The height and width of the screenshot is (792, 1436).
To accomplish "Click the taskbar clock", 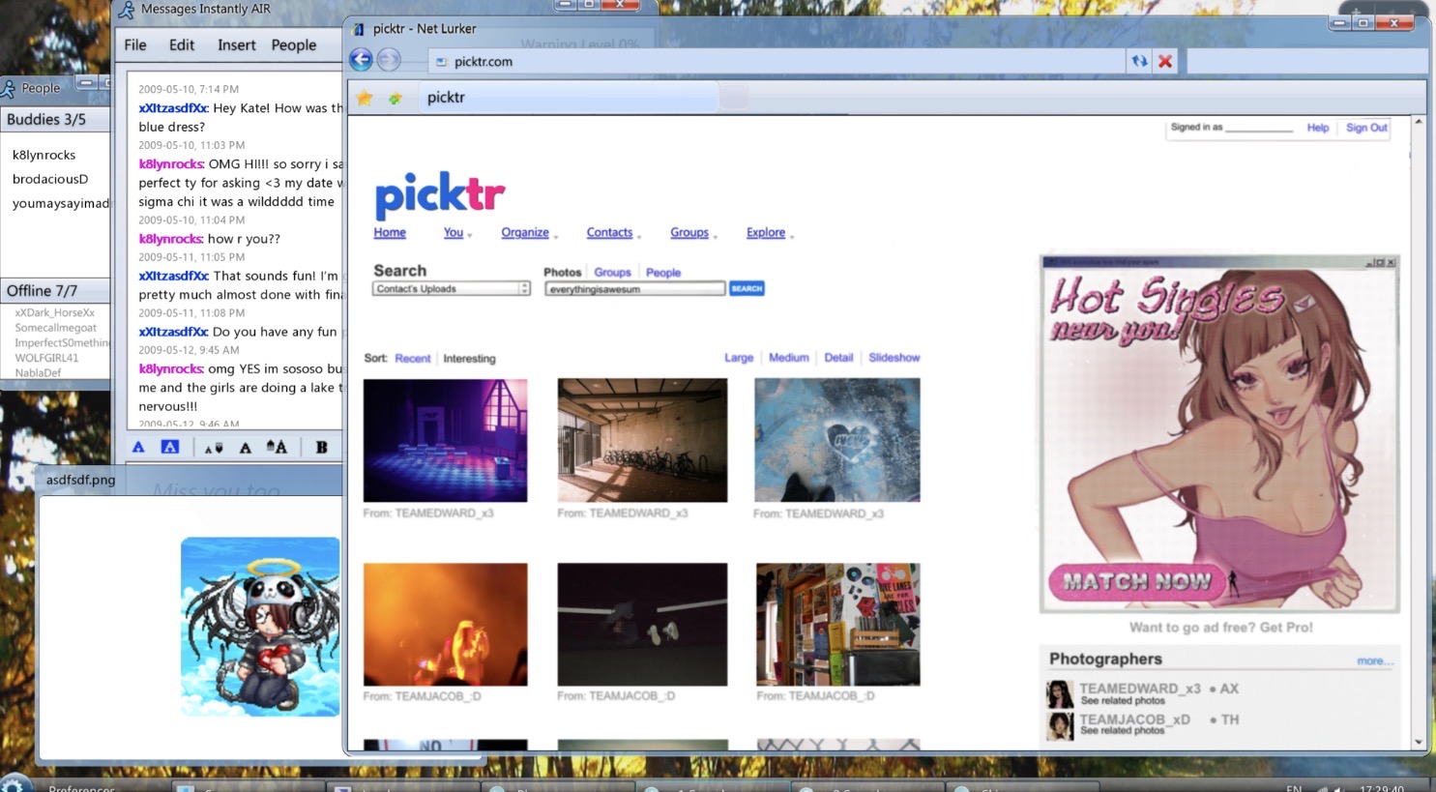I will click(1381, 787).
